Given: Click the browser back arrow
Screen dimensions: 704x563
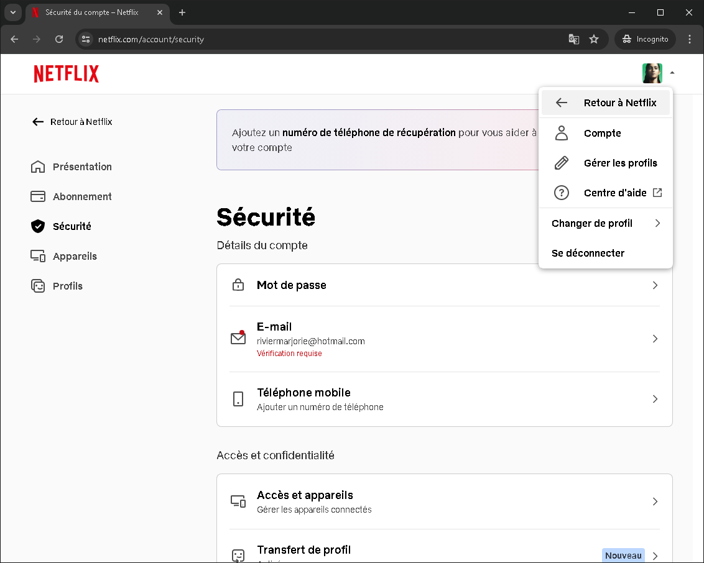Looking at the screenshot, I should pos(14,39).
